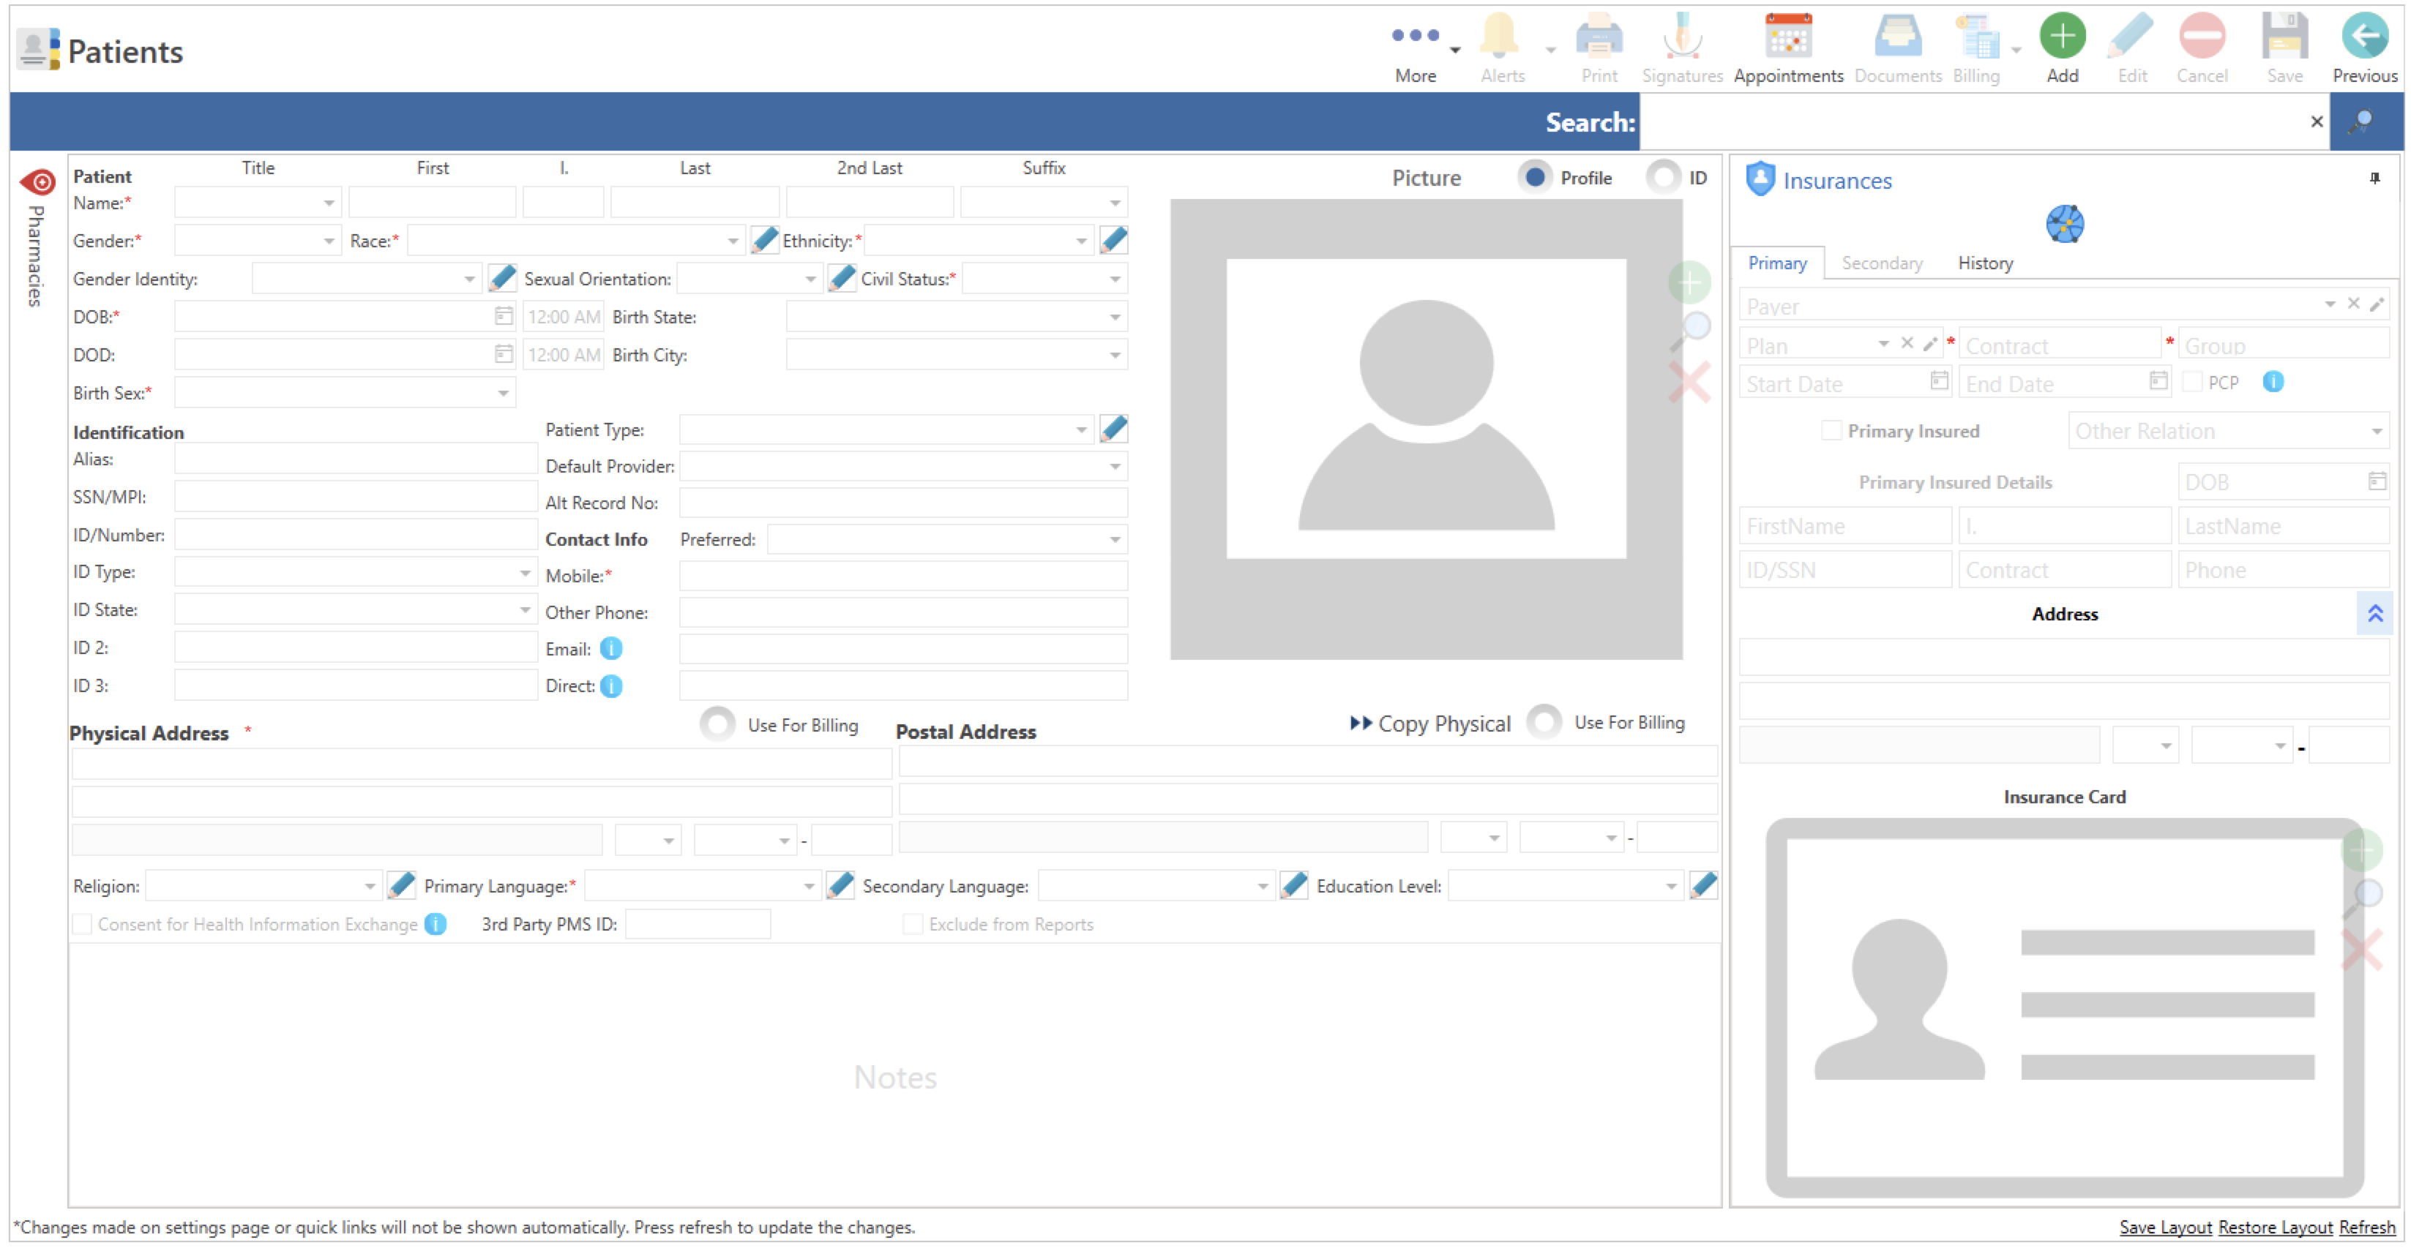The width and height of the screenshot is (2411, 1251).
Task: Enable Use For Billing on Physical Address
Action: coord(718,724)
